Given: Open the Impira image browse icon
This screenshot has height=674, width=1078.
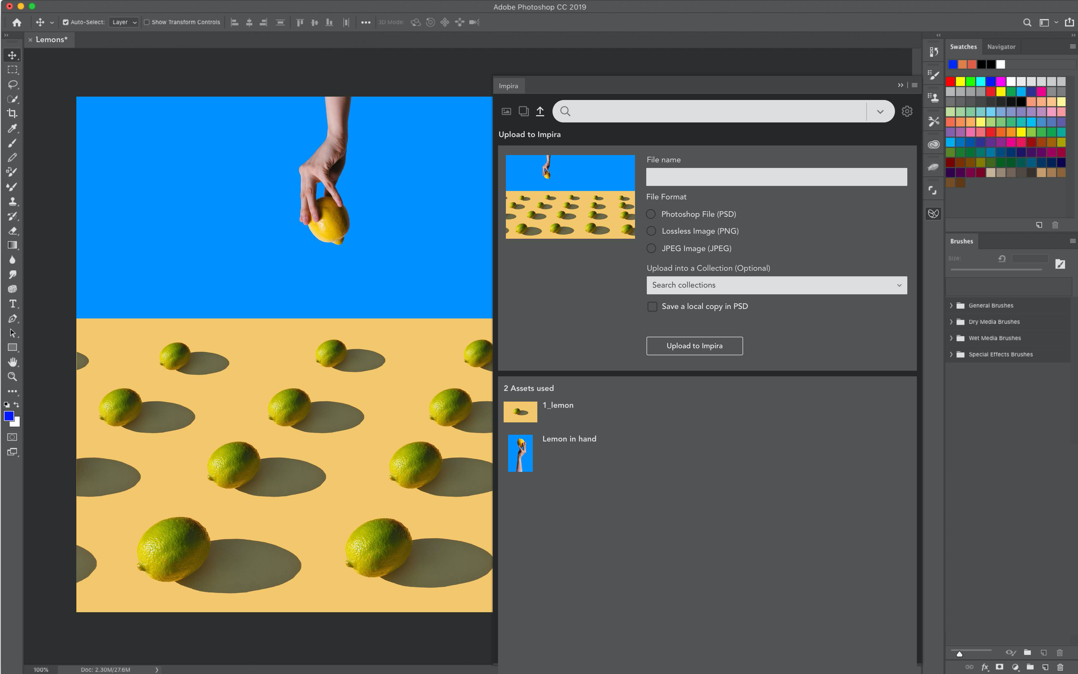Looking at the screenshot, I should coord(506,111).
